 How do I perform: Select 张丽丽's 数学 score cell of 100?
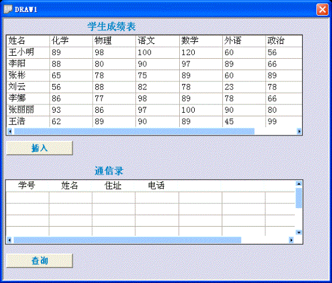coord(201,110)
